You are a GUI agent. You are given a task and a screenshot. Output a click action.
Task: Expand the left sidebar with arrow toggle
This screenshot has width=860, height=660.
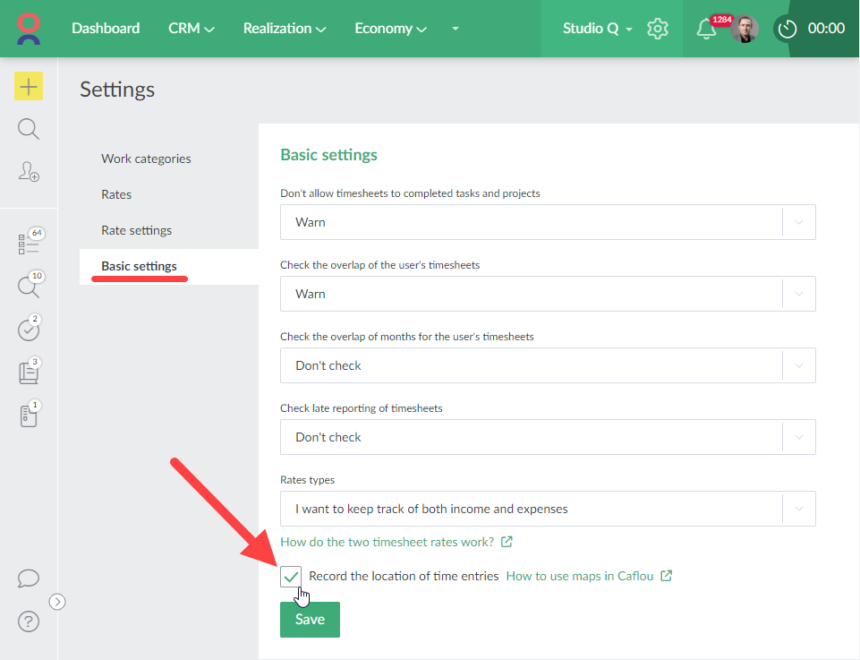click(x=57, y=602)
